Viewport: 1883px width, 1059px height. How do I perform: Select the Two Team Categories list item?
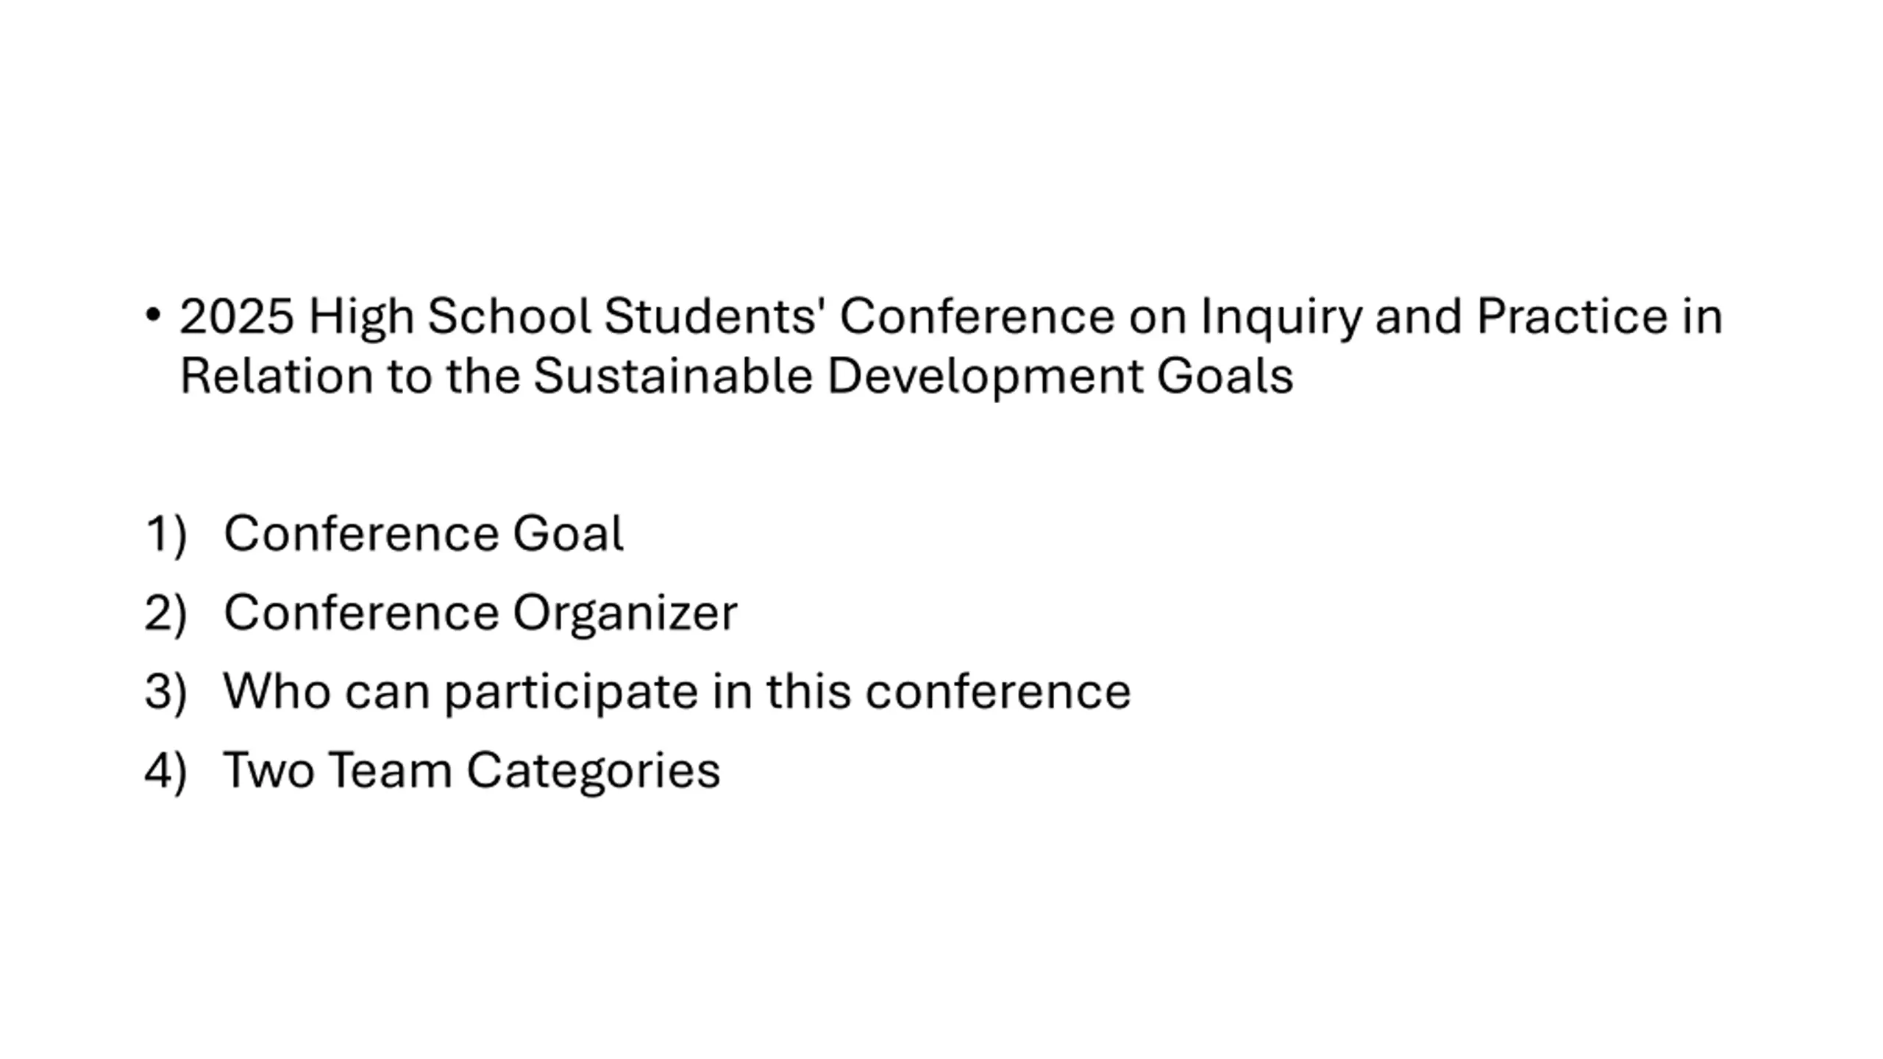point(471,771)
